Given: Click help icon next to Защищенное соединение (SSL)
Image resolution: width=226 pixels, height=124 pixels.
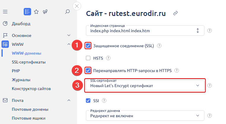Looking at the screenshot, I should (159, 46).
